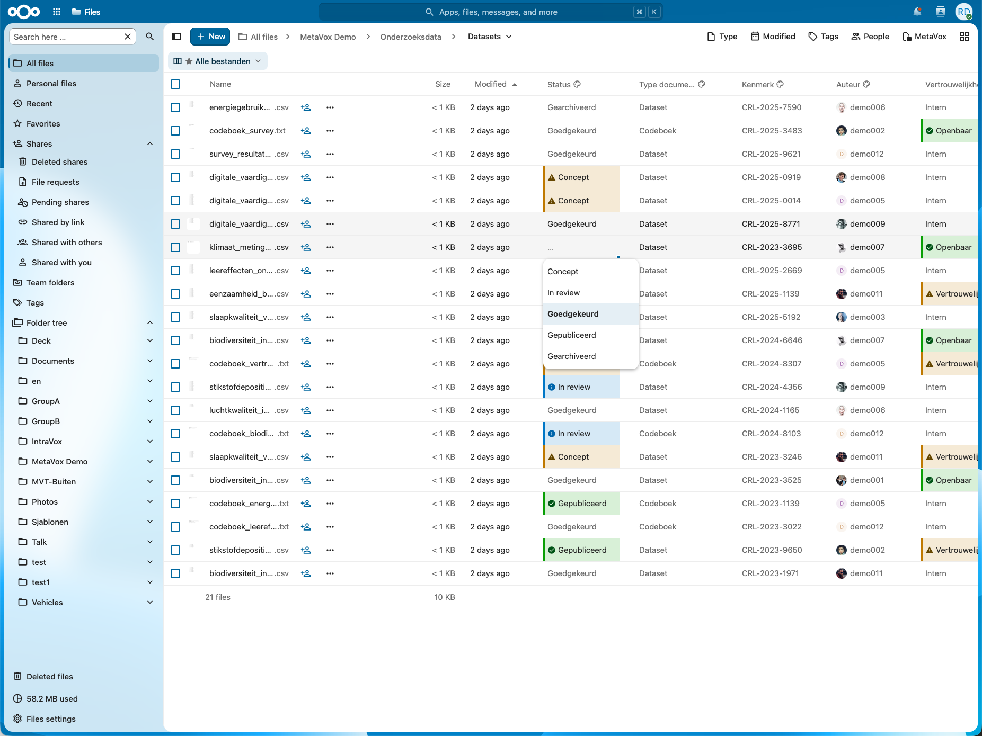Open the RD user avatar menu

point(963,12)
